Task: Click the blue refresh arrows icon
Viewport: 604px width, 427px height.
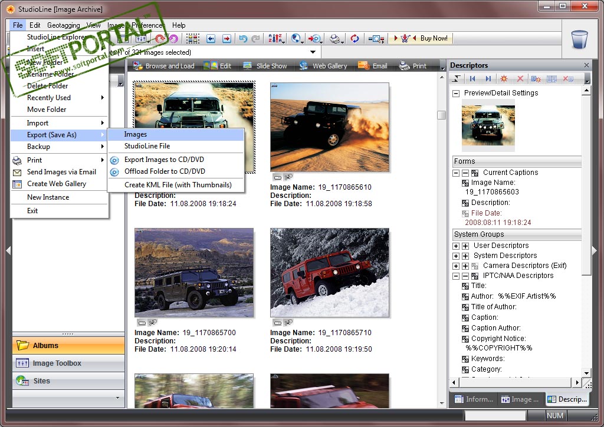Action: [354, 39]
